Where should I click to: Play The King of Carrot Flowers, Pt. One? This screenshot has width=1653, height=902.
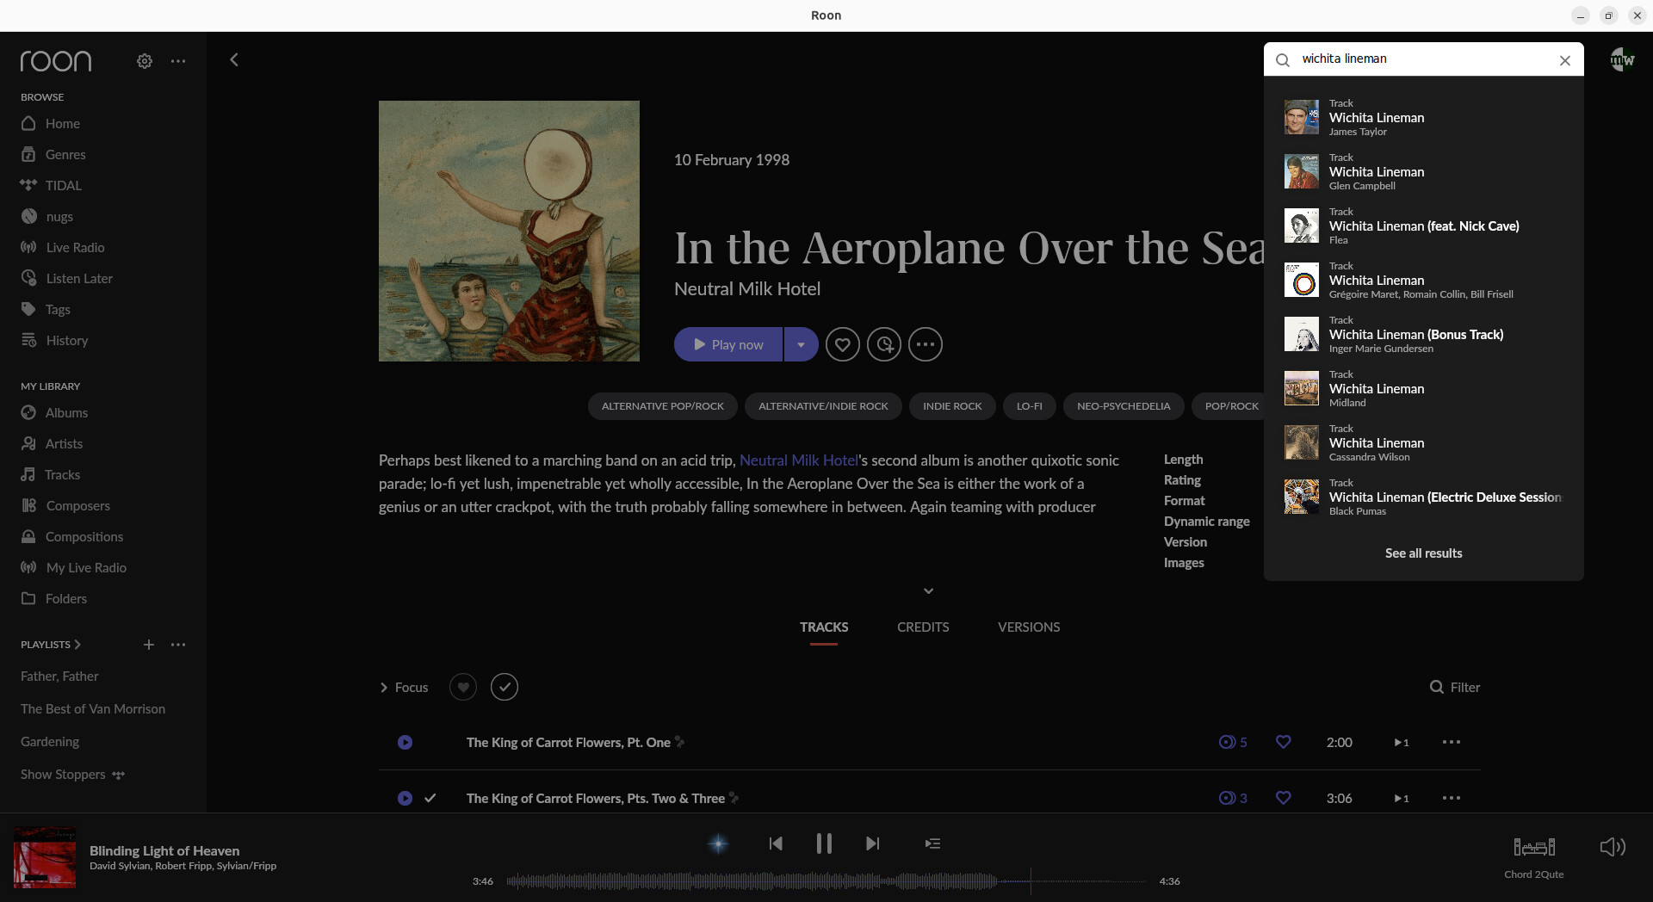click(405, 742)
